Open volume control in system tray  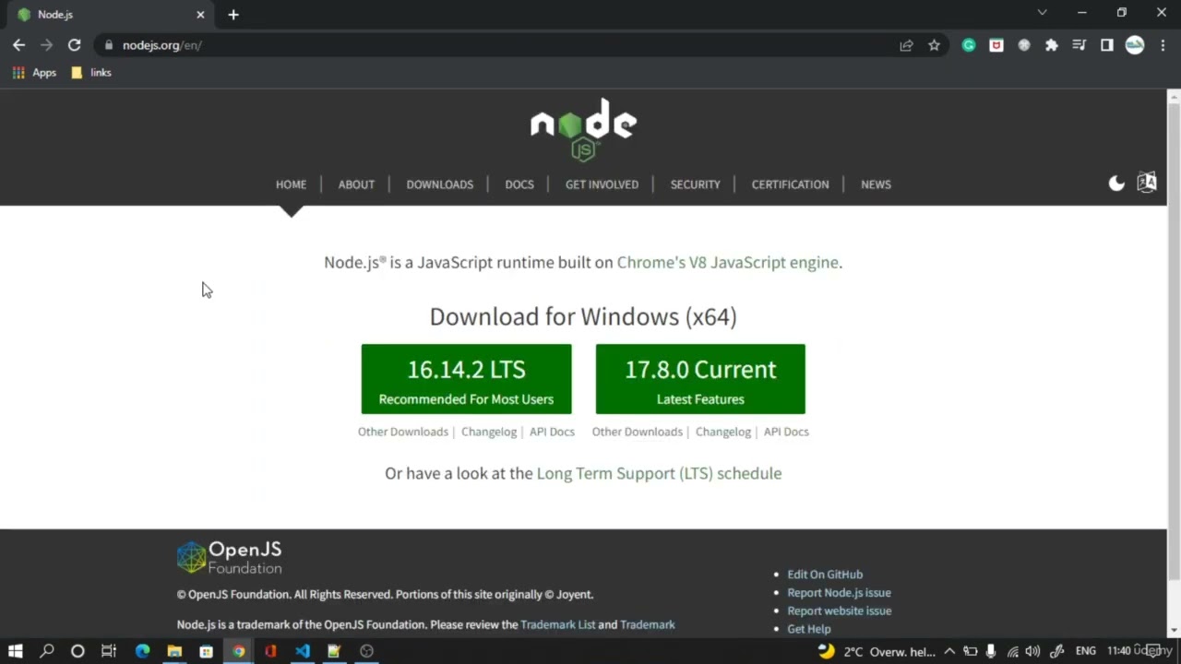point(1032,651)
